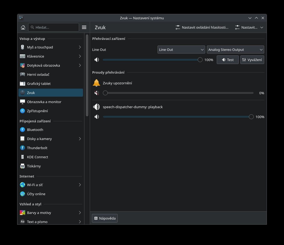Viewport: 284px width, 245px height.
Task: Click the Vyvážení balance button
Action: point(252,60)
